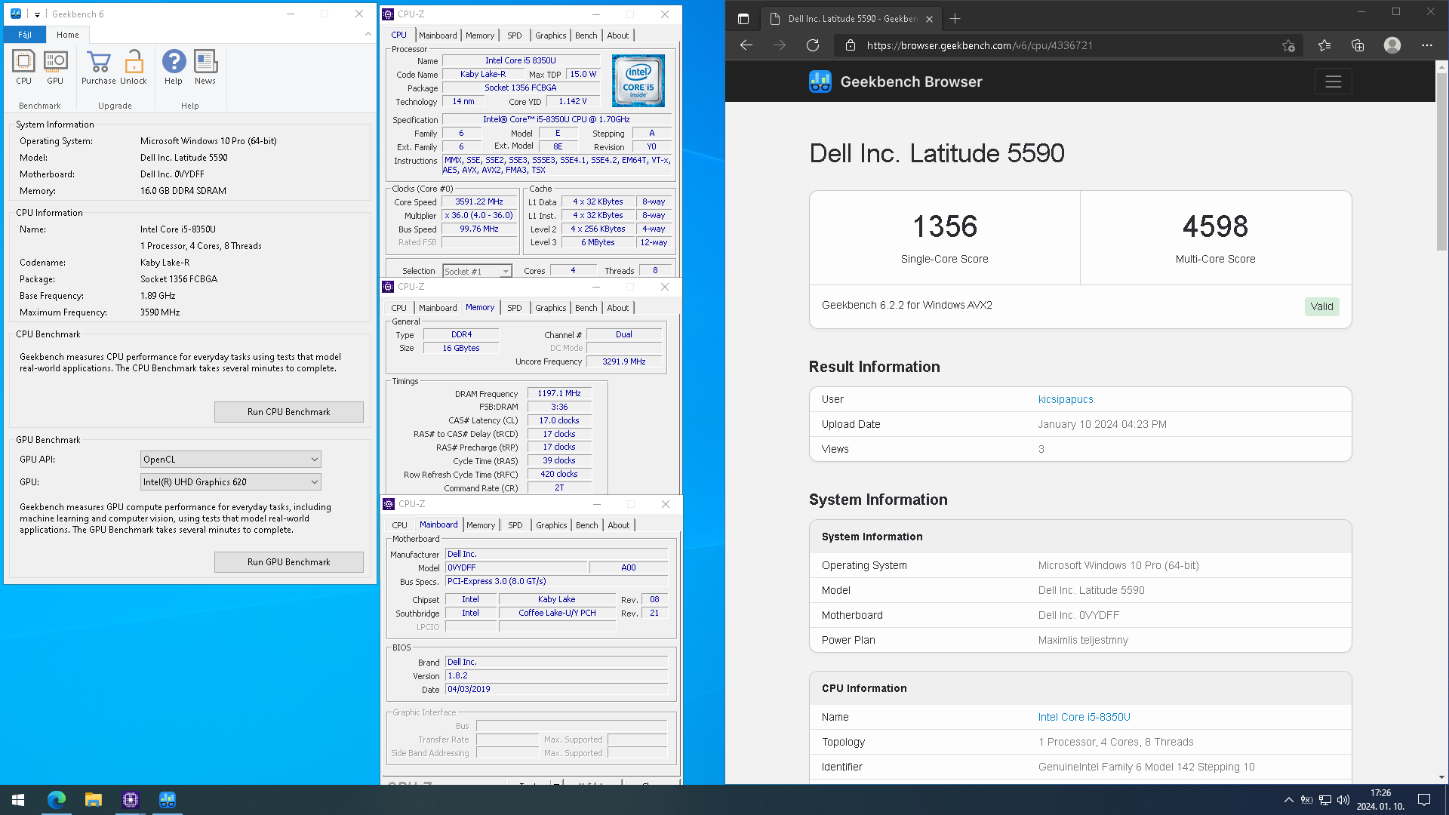Click the scrollbar down arrow in browser
The image size is (1449, 815).
pos(1441,777)
